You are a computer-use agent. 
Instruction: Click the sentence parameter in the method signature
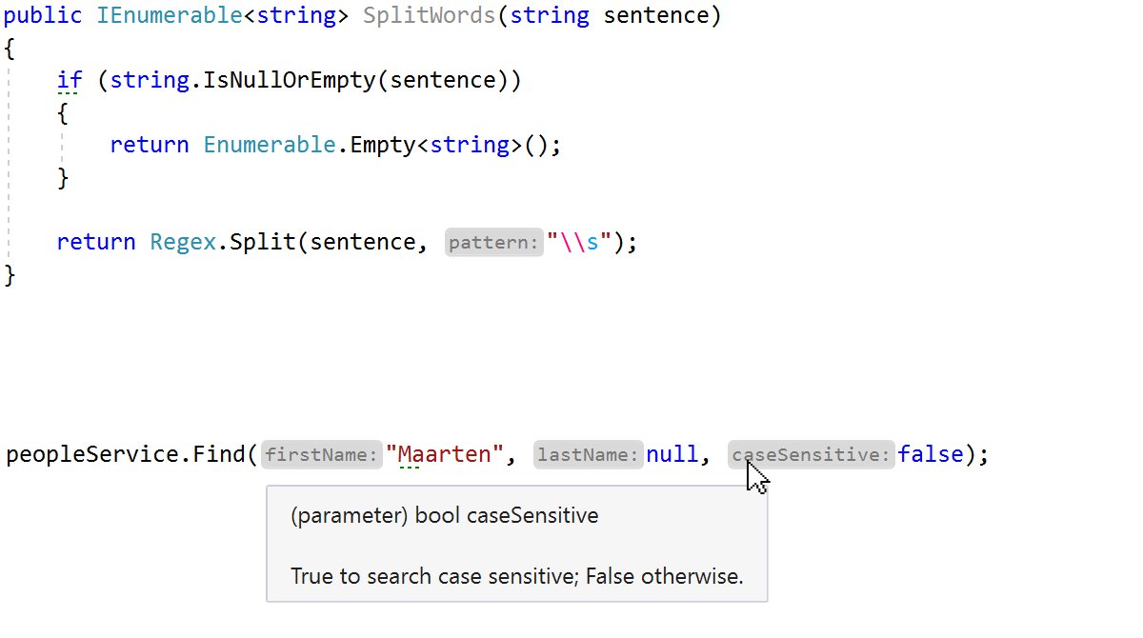(657, 14)
